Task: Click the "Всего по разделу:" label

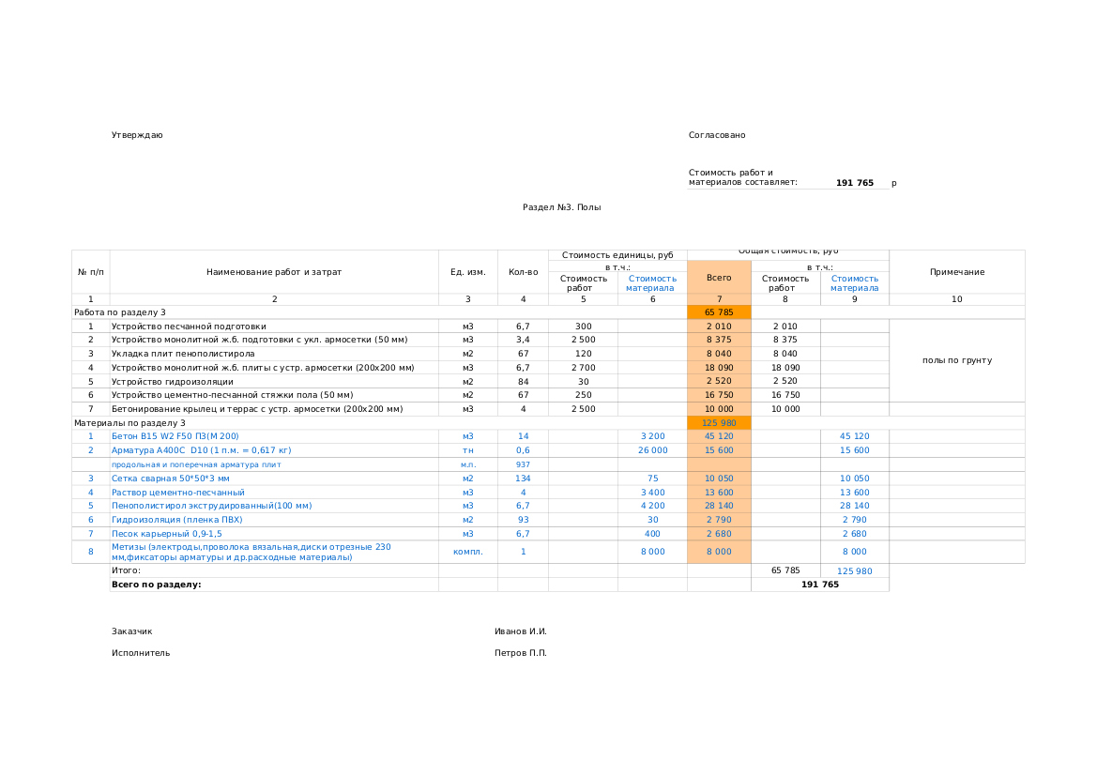Action: pyautogui.click(x=156, y=585)
